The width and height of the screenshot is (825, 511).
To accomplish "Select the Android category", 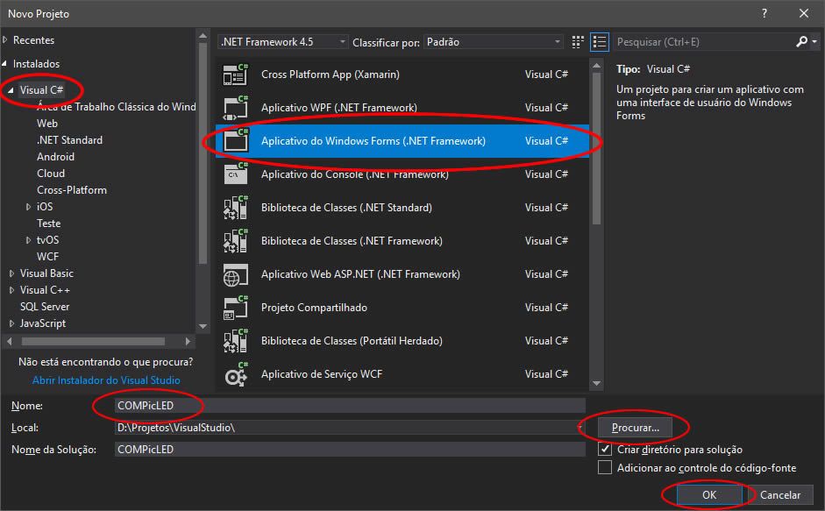I will pos(55,157).
